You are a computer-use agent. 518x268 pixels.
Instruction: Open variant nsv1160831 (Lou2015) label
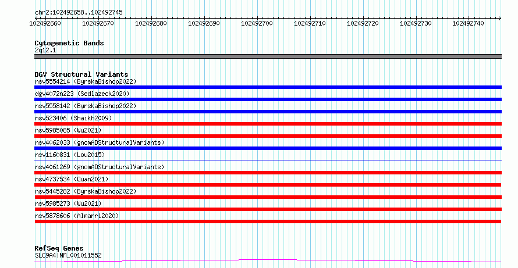click(70, 155)
